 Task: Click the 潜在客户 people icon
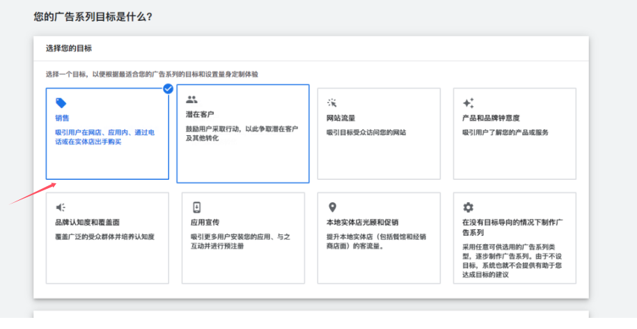click(191, 100)
